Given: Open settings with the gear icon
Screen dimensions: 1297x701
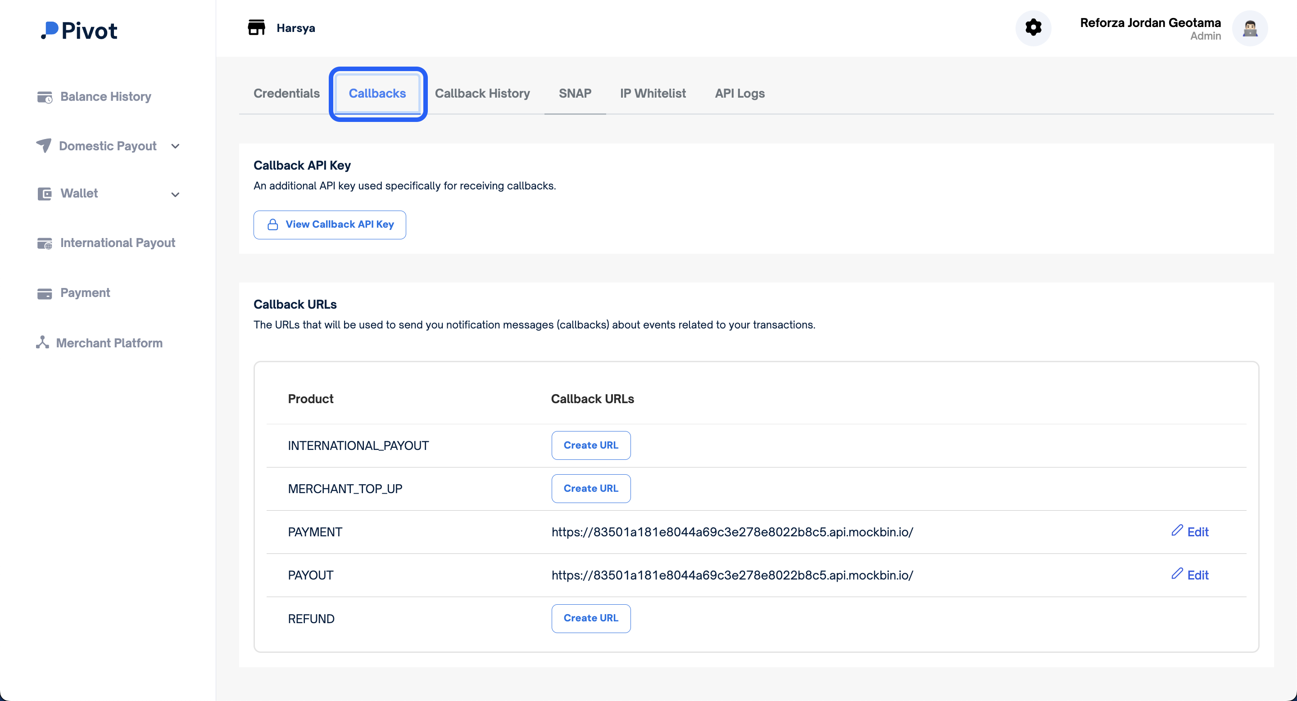Looking at the screenshot, I should click(1033, 27).
